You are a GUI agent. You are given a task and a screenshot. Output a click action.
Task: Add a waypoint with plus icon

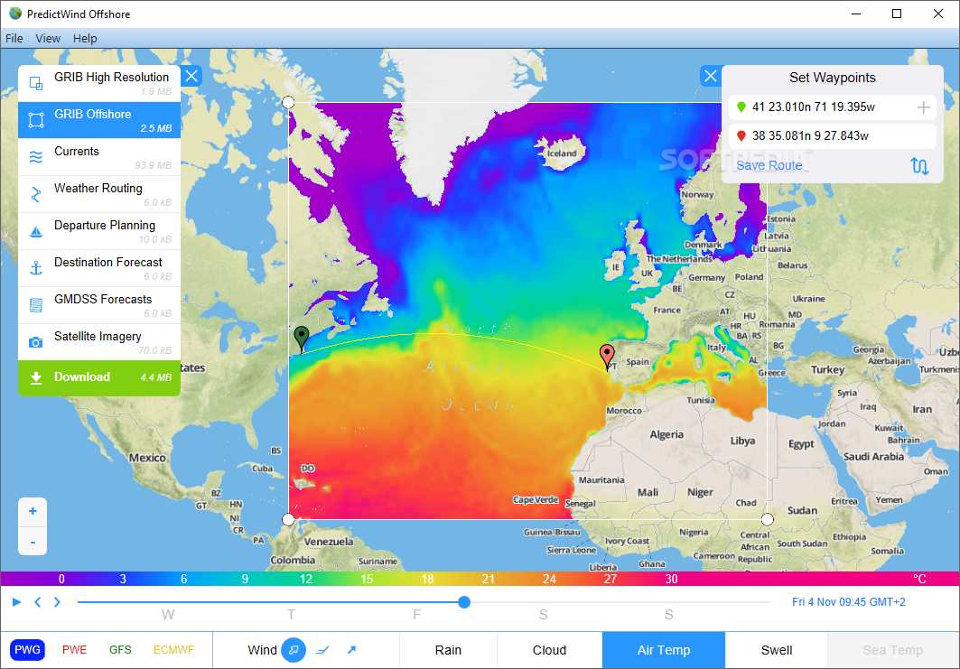(923, 107)
